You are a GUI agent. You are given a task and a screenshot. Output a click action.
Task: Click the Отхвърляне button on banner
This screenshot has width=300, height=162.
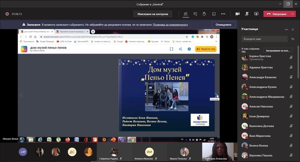click(x=224, y=24)
